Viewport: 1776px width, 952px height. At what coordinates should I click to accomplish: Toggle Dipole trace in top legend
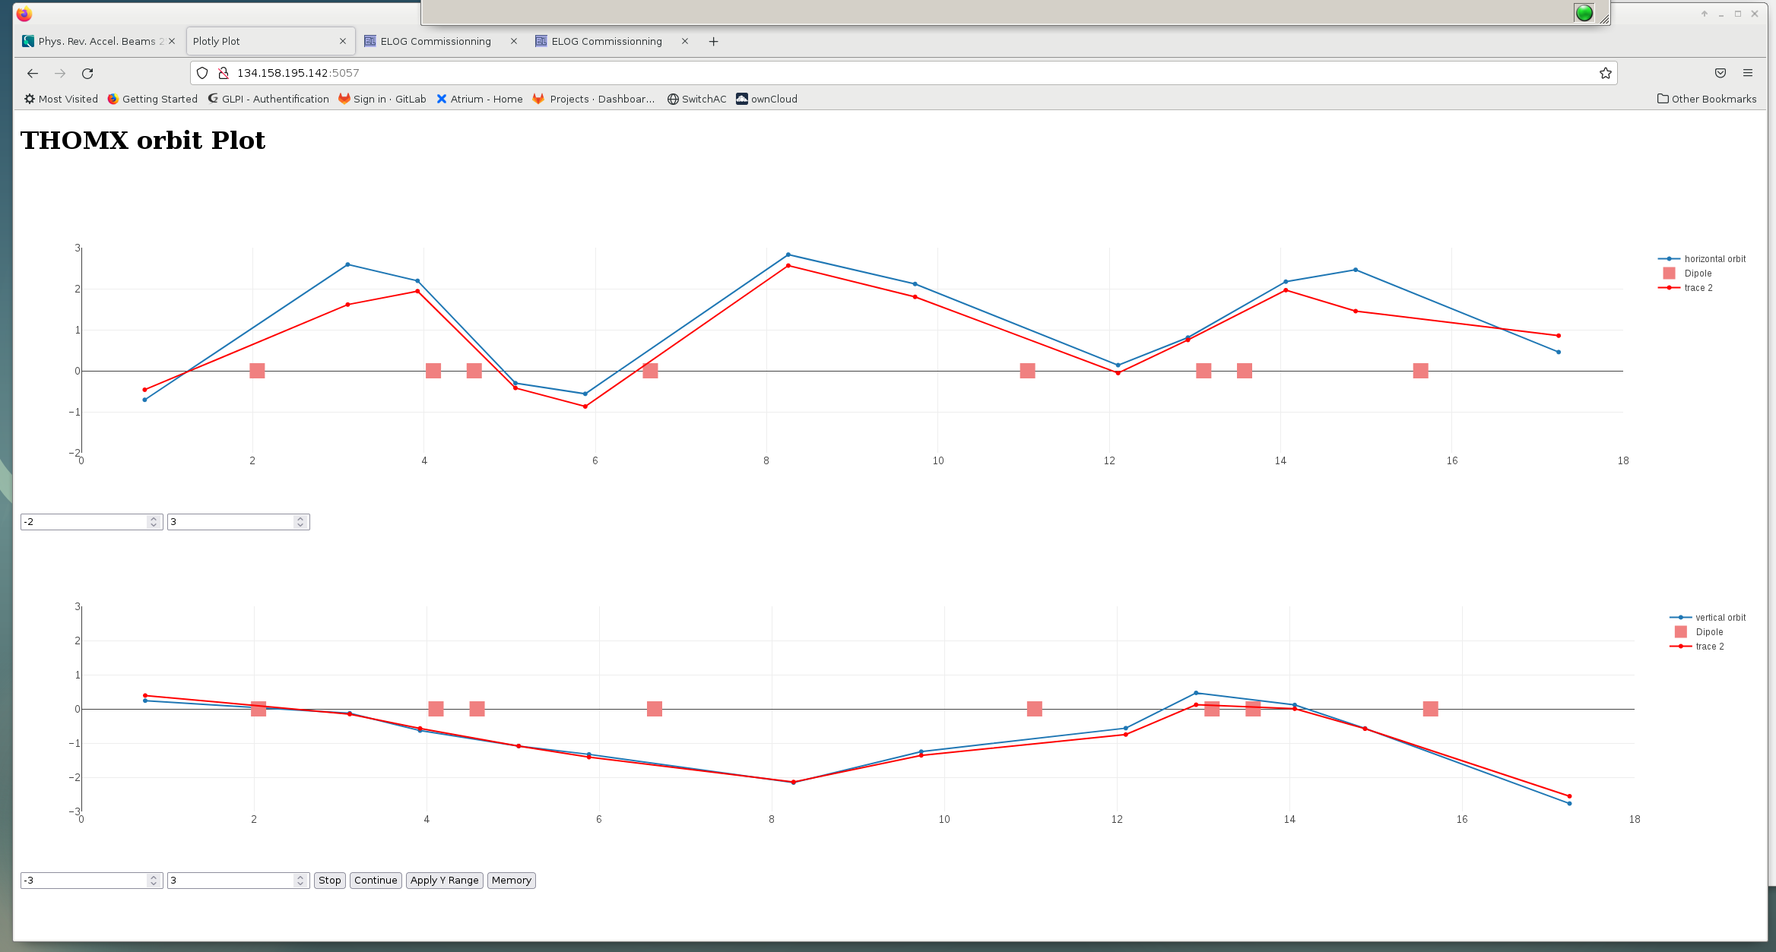[1697, 274]
